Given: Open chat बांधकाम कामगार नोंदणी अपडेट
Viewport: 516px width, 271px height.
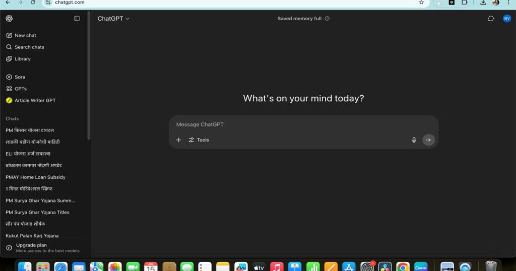Looking at the screenshot, I should 34,165.
